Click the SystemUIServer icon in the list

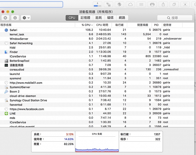(x=6, y=87)
